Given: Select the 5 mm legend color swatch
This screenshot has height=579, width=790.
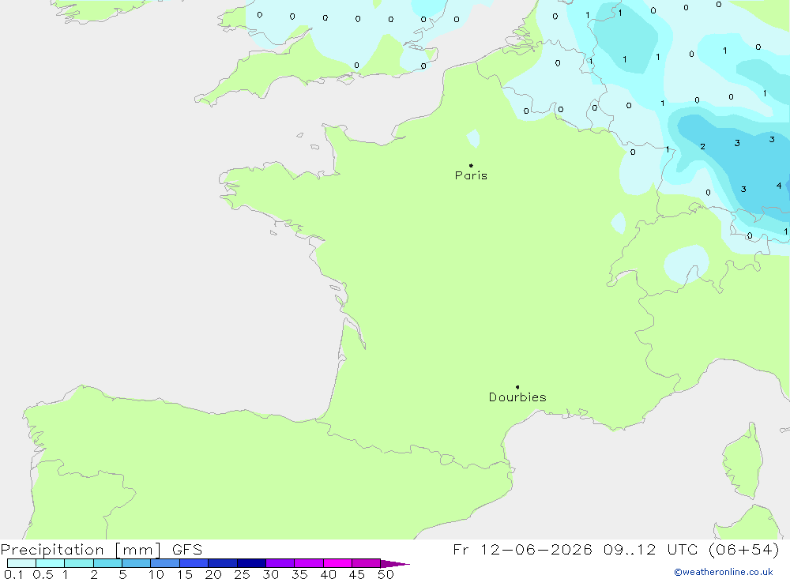Looking at the screenshot, I should pos(136,563).
